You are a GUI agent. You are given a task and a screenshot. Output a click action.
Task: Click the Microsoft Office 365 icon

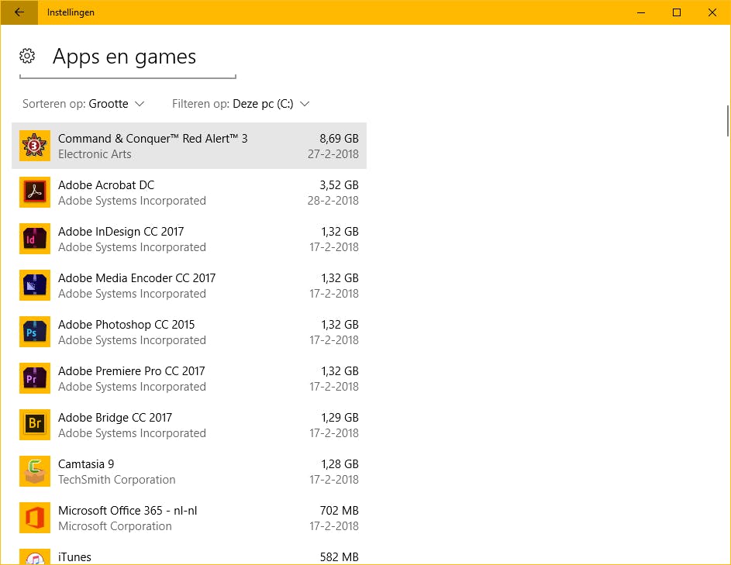pos(34,518)
